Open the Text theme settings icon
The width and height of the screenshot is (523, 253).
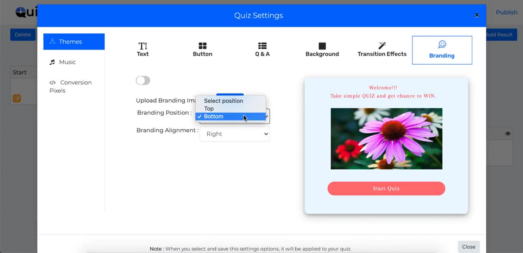[143, 46]
